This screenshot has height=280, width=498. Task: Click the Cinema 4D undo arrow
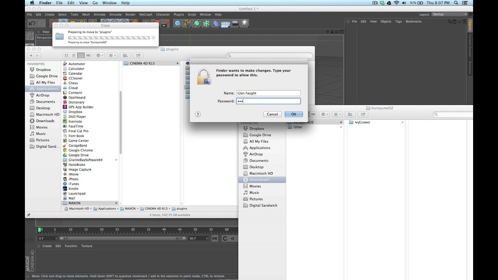point(32,23)
